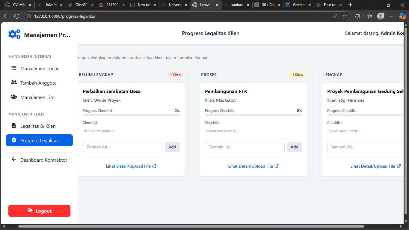Click Add in Perbaikan Jembatan Desa card
The height and width of the screenshot is (230, 409).
(172, 147)
